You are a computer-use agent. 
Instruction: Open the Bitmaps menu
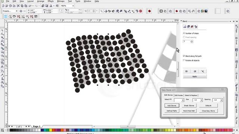click(x=60, y=1)
